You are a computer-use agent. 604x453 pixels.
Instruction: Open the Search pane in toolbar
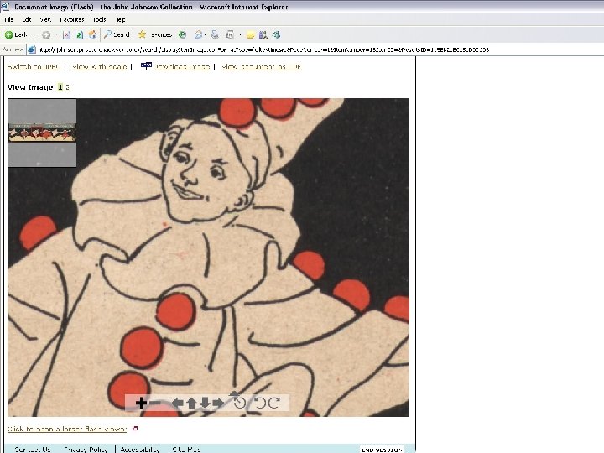pos(117,34)
